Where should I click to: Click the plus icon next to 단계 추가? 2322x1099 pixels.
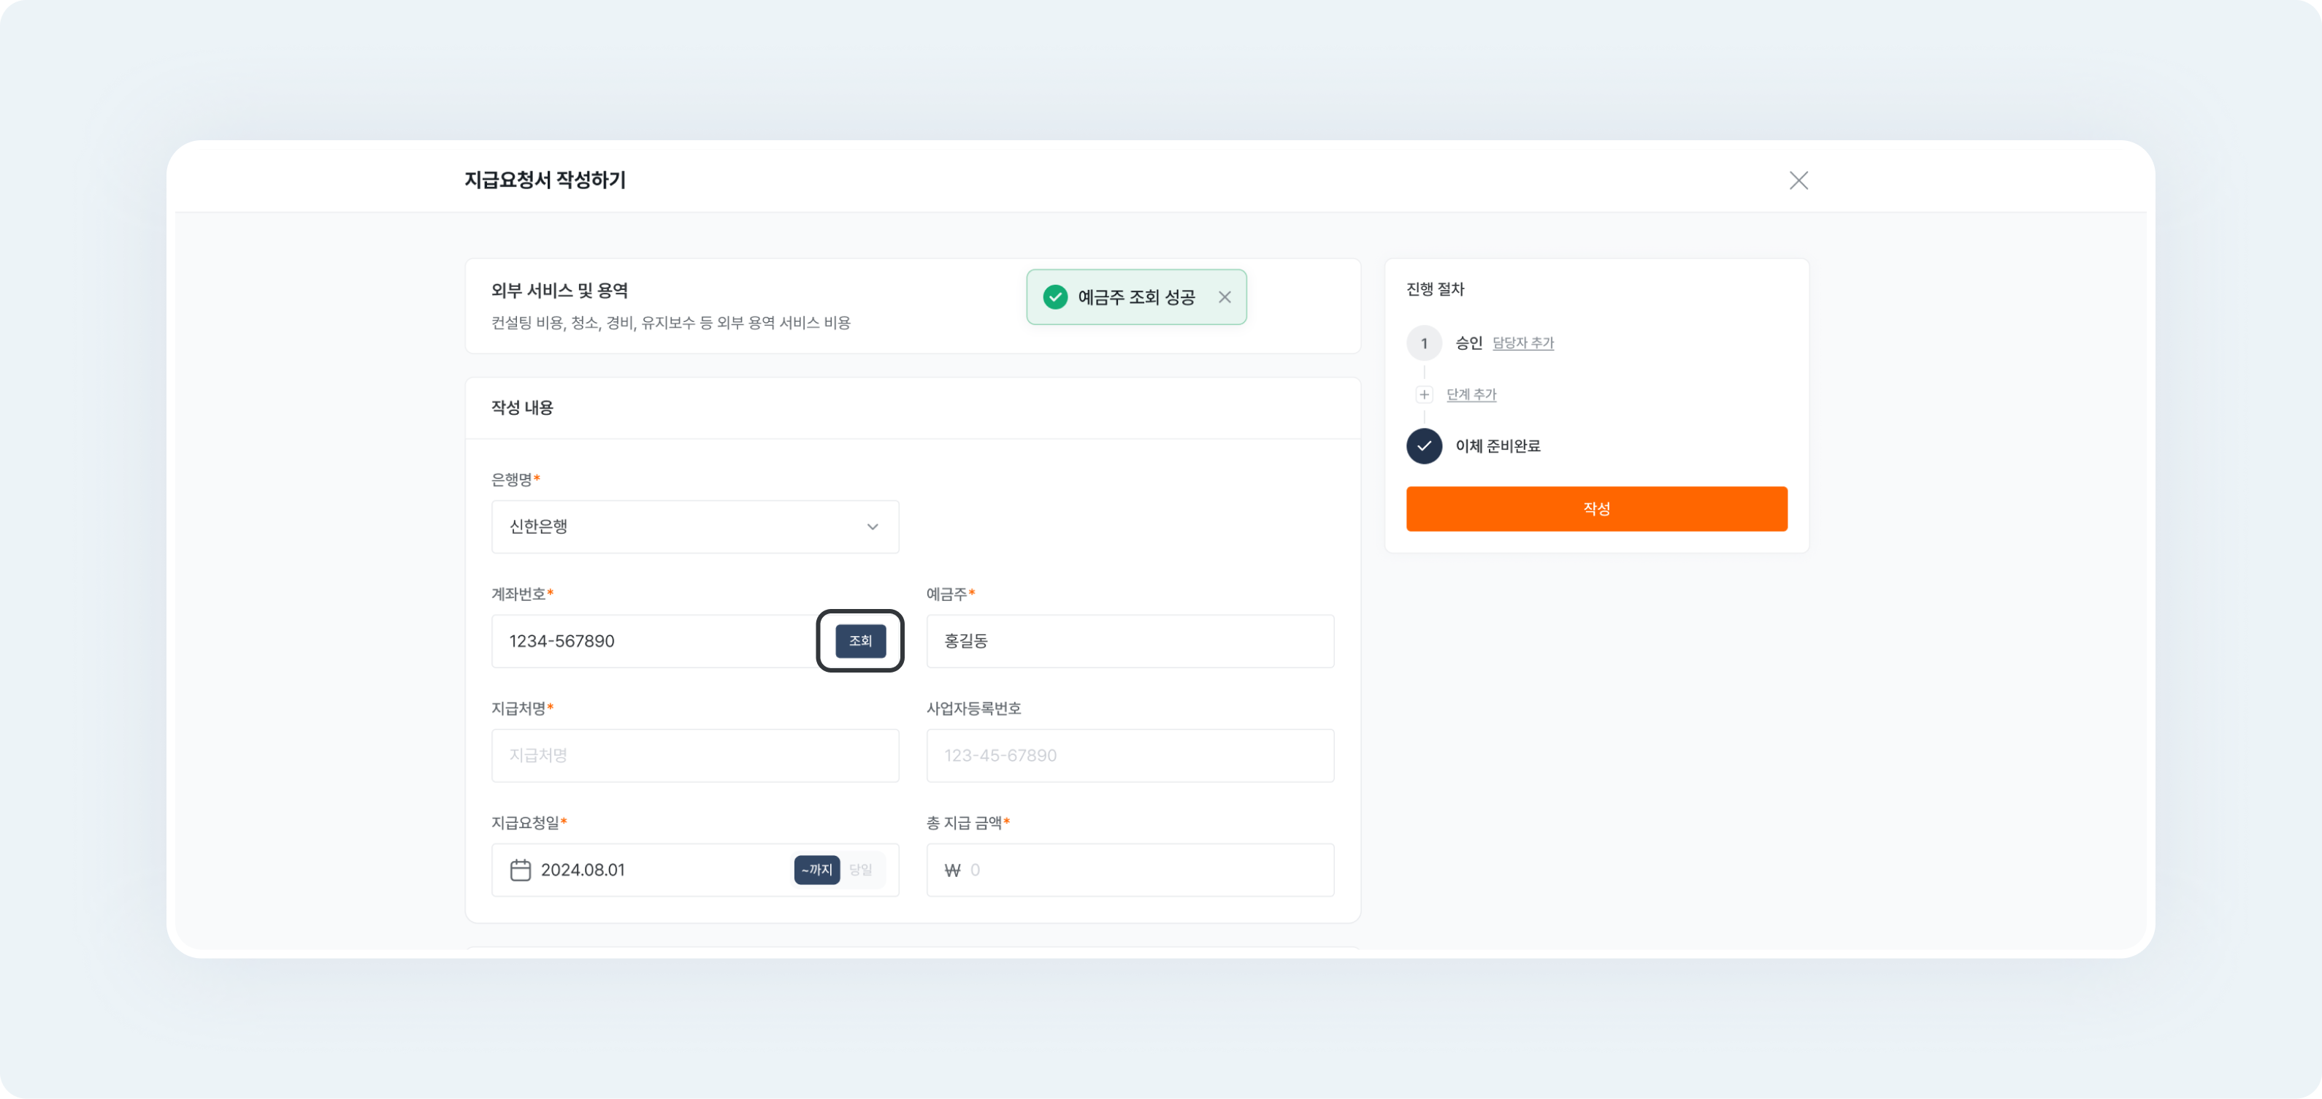[x=1424, y=394]
